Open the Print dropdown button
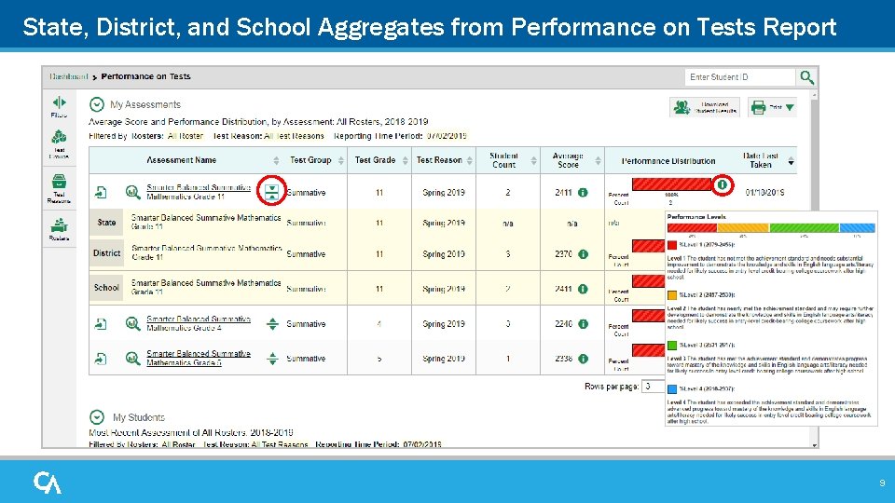 [x=772, y=107]
